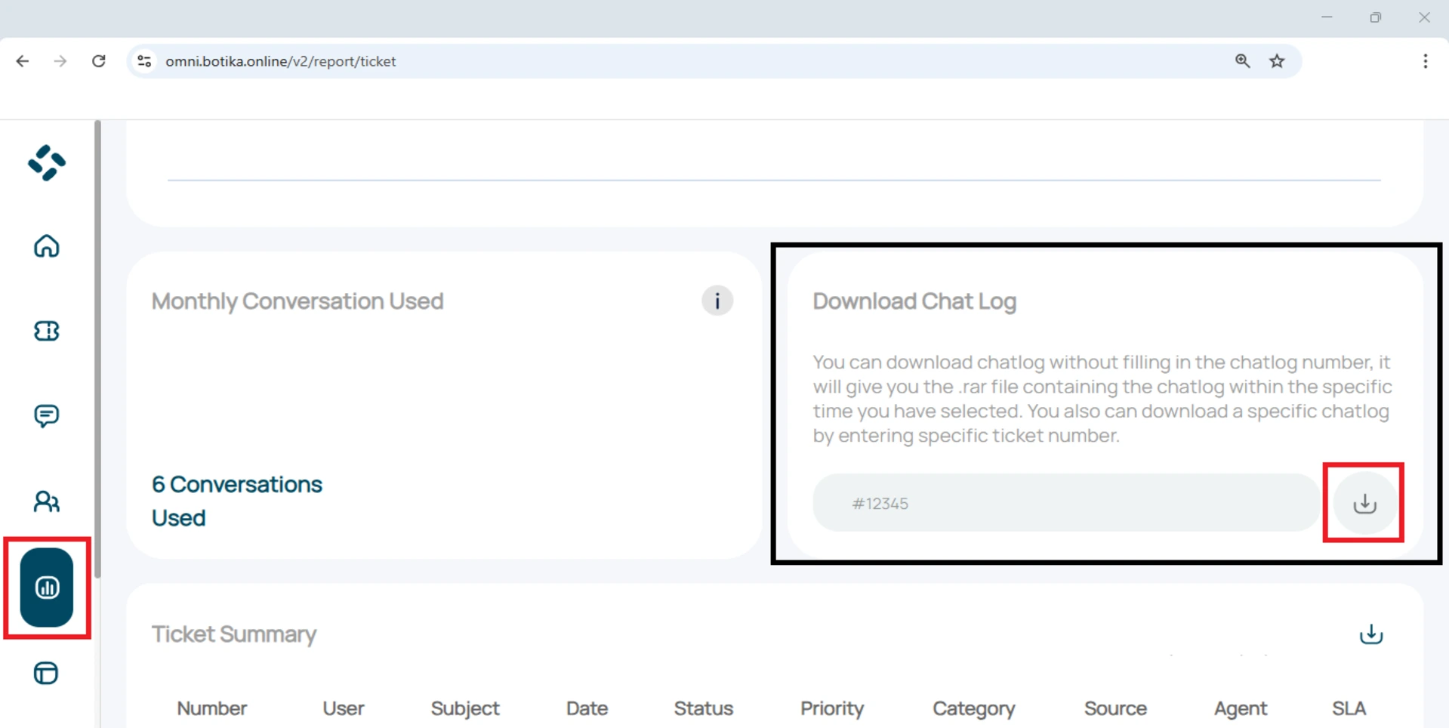Open the Chat messages sidebar icon
Image resolution: width=1449 pixels, height=728 pixels.
tap(46, 415)
